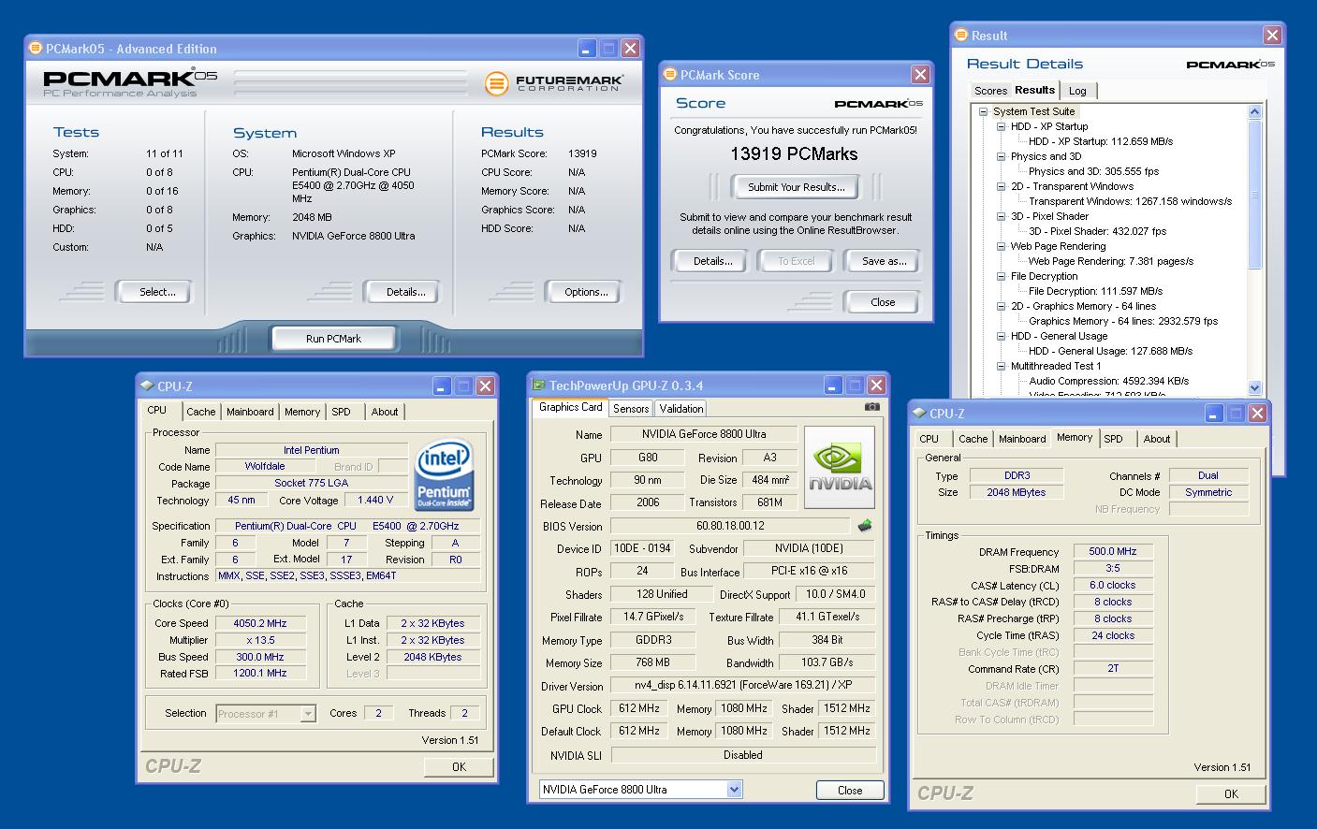
Task: Click title icon of CPU-Z window showing Processor
Action: click(147, 385)
